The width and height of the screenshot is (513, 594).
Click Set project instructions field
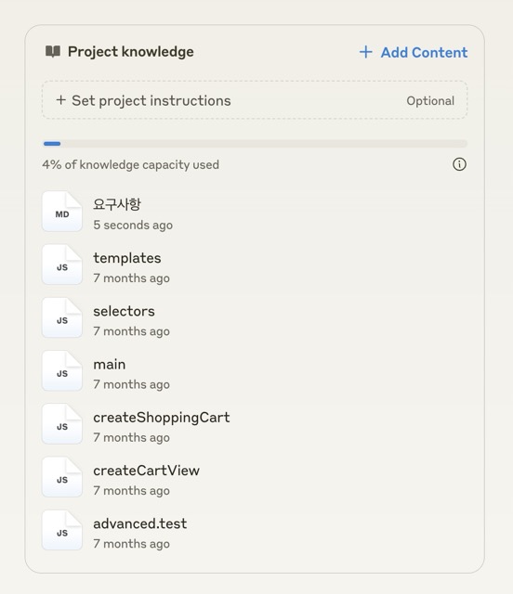tap(255, 100)
